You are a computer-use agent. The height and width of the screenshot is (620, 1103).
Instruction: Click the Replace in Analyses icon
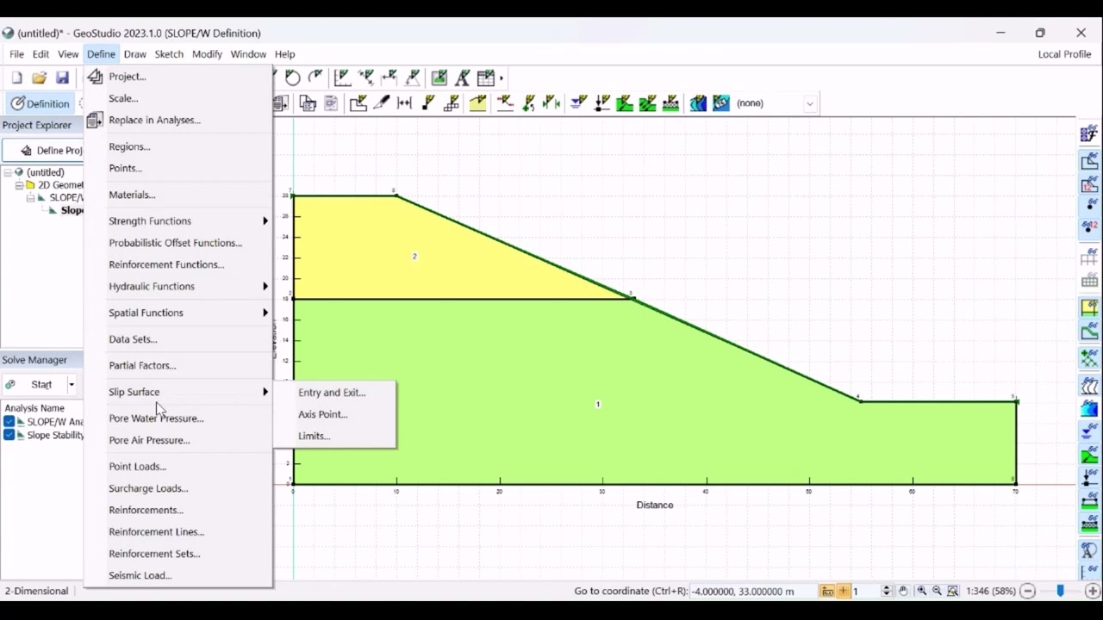point(95,120)
